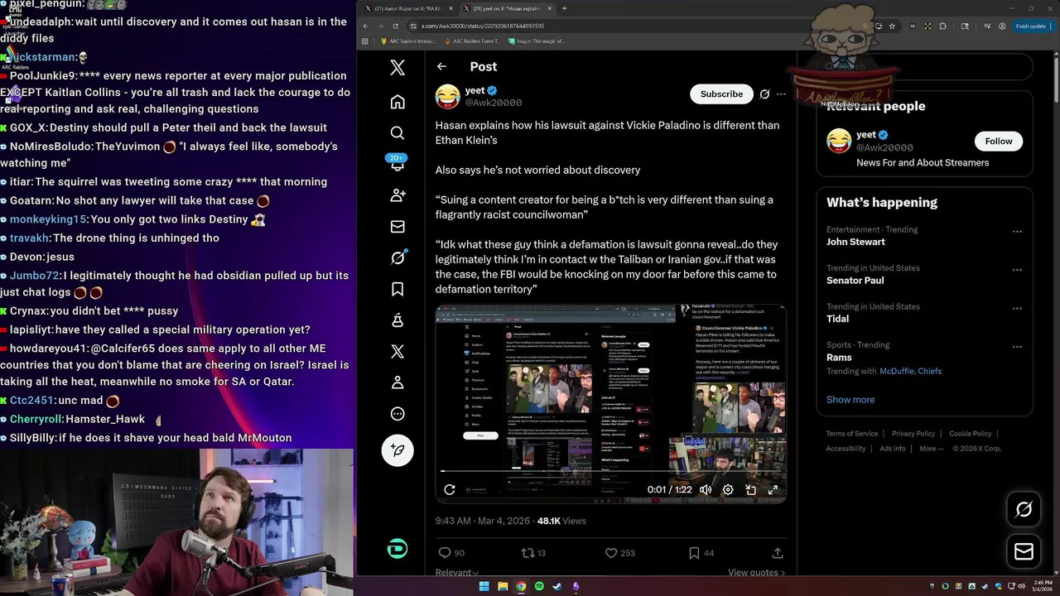The height and width of the screenshot is (596, 1060).
Task: Repost the tweet showing 13 reposts
Action: (x=533, y=553)
